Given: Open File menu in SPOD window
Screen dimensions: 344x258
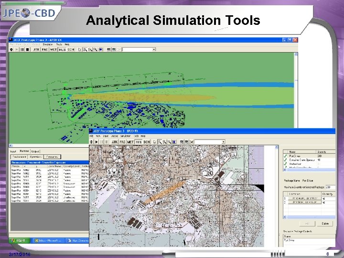Looking at the screenshot, I should [91, 136].
